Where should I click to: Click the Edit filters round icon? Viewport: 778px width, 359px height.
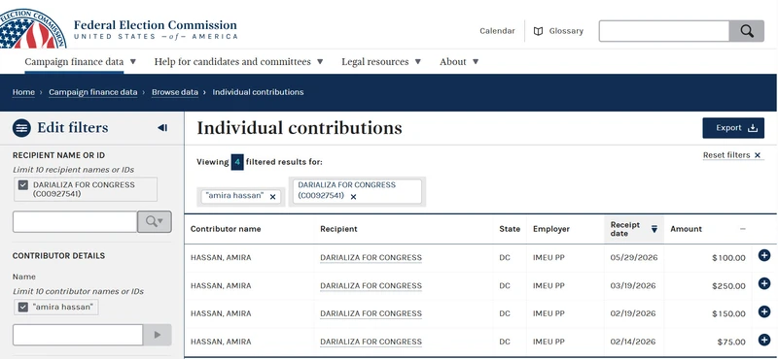[21, 128]
